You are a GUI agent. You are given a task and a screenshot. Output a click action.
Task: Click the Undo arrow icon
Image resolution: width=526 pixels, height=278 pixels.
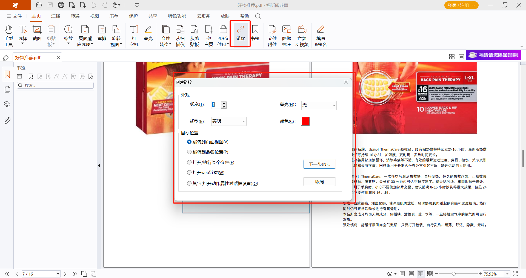(x=94, y=5)
